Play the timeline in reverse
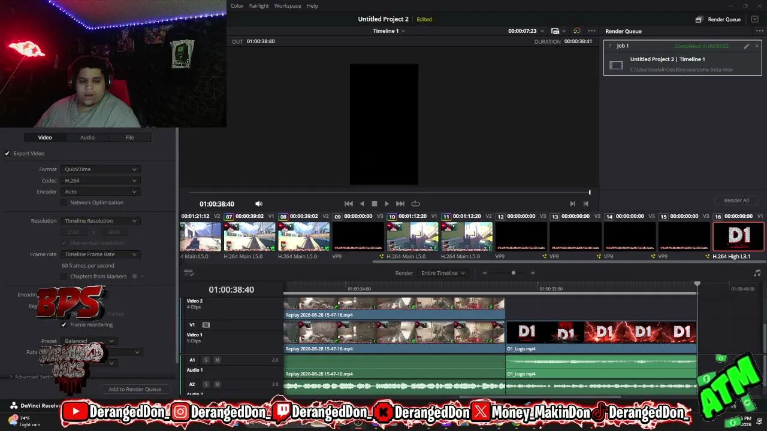Viewport: 767px width, 431px height. point(362,204)
